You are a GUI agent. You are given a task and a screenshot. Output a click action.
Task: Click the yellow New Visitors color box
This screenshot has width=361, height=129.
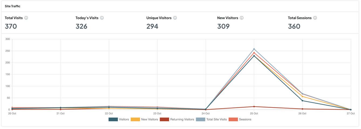[135, 119]
